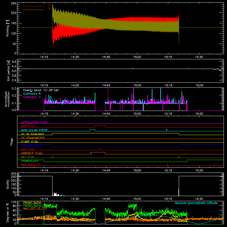
Task: Click the orange MAX_DET_VS_TOT legend entry
Action: coord(35,209)
